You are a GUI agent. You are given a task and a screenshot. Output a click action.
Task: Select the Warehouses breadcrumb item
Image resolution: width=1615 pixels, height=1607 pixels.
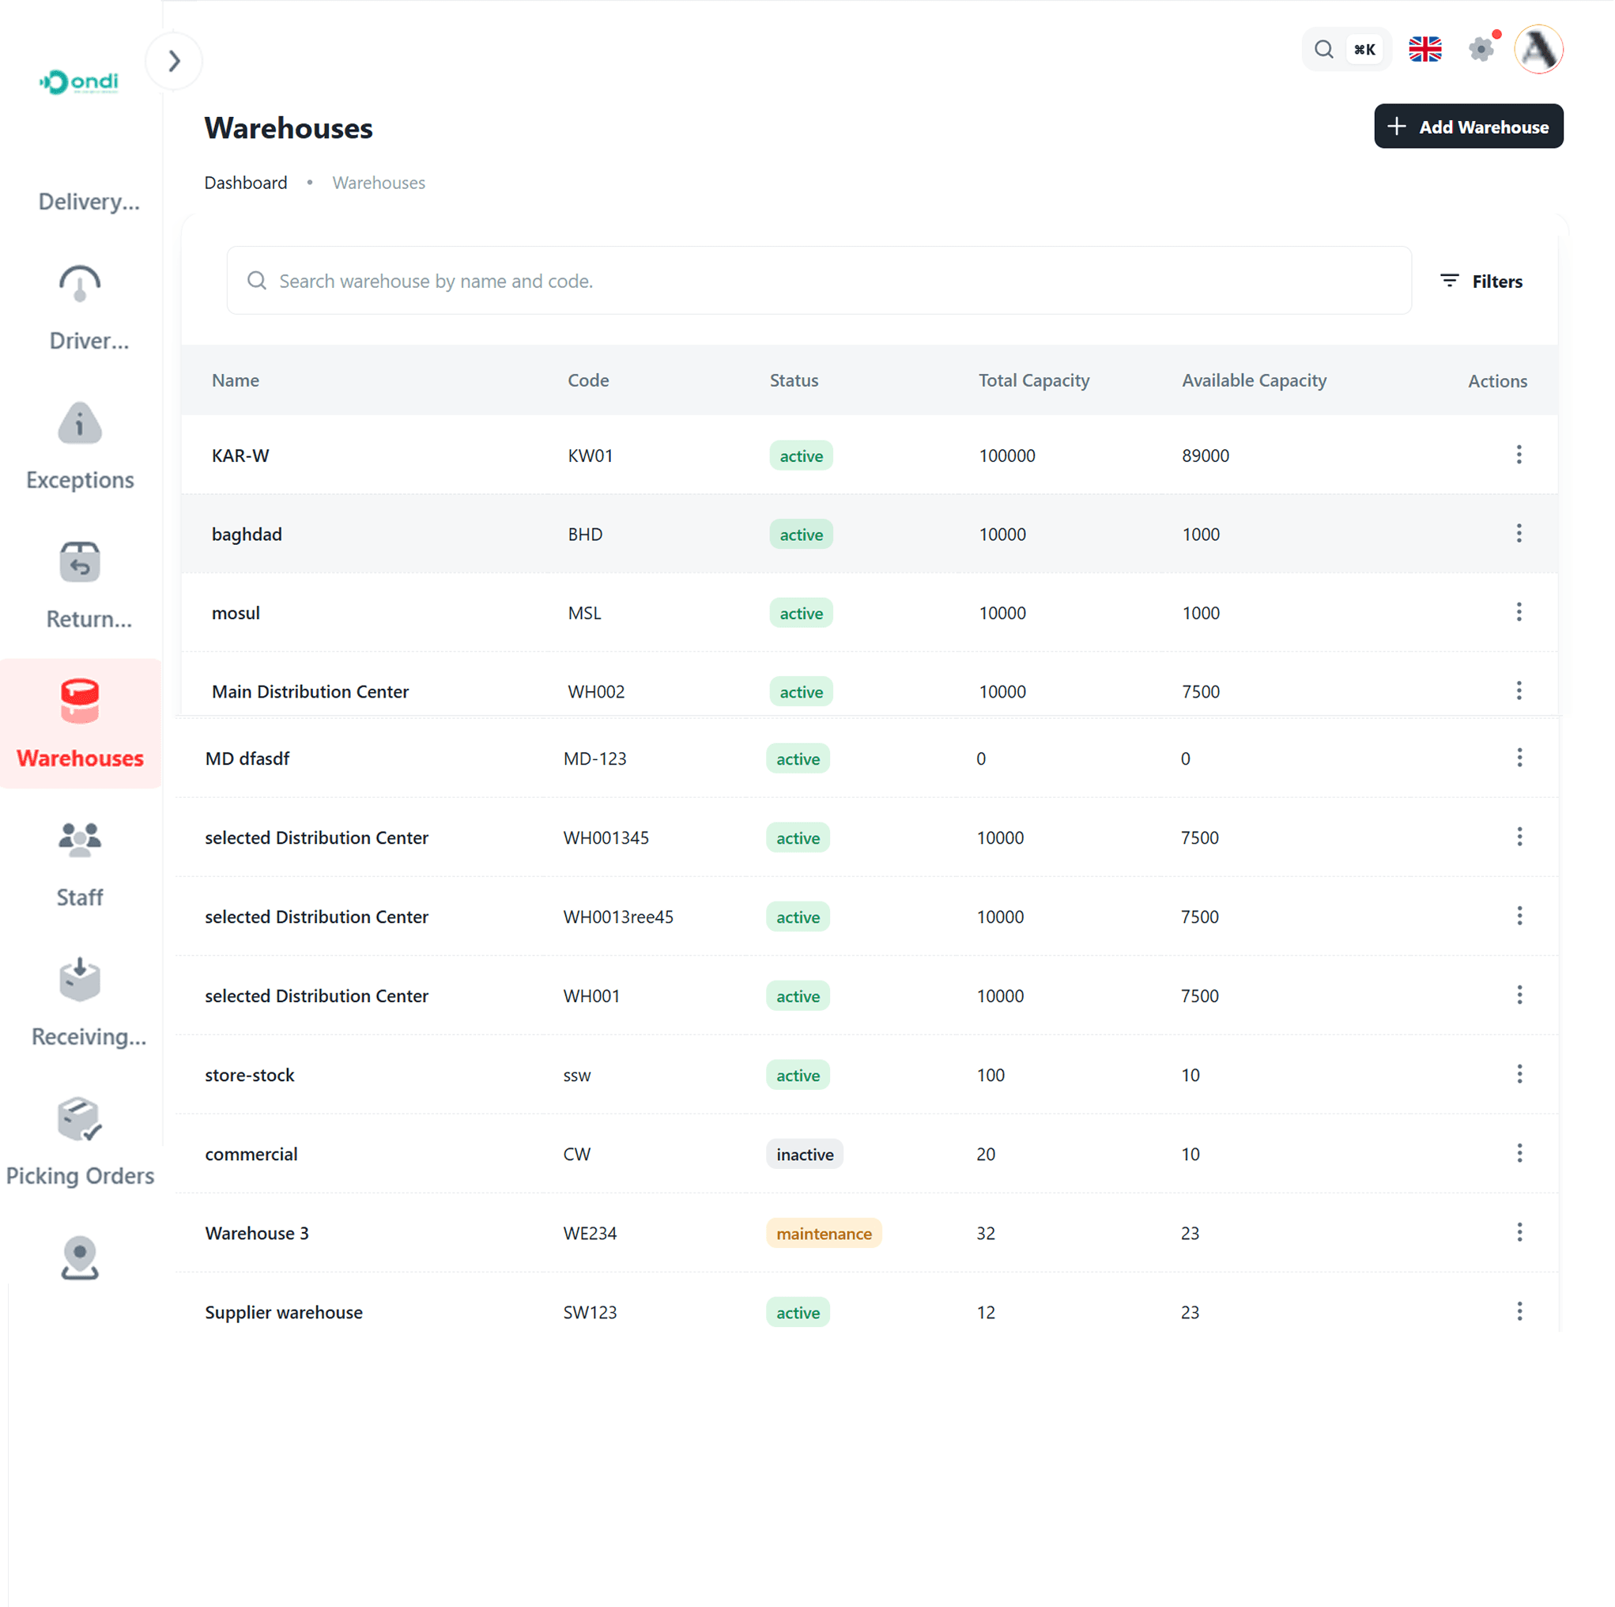(379, 182)
